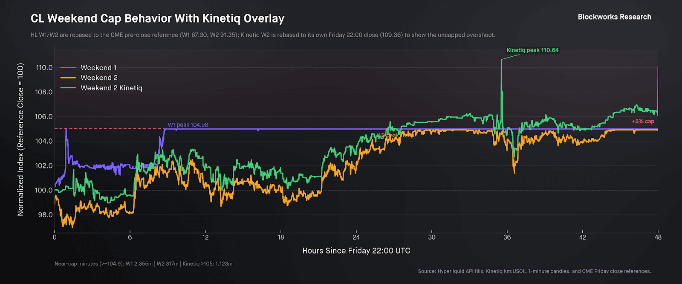Select the "W1 peak 104.98" annotation label

(x=188, y=125)
